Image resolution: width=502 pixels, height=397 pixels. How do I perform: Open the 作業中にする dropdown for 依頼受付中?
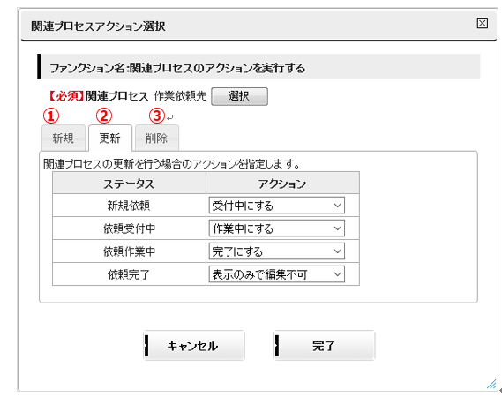tap(277, 228)
